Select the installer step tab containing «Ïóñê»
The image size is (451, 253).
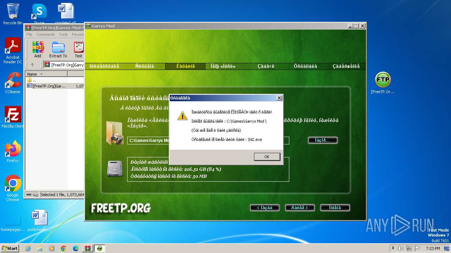pos(223,66)
